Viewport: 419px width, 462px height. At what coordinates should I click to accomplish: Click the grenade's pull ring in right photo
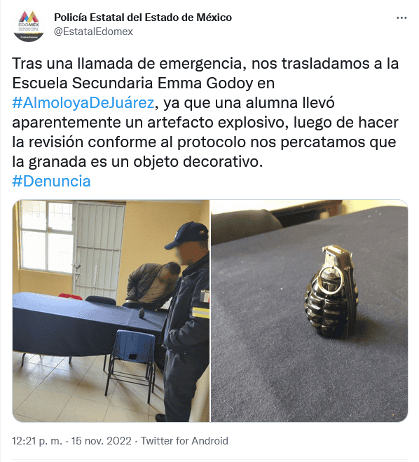tap(331, 280)
